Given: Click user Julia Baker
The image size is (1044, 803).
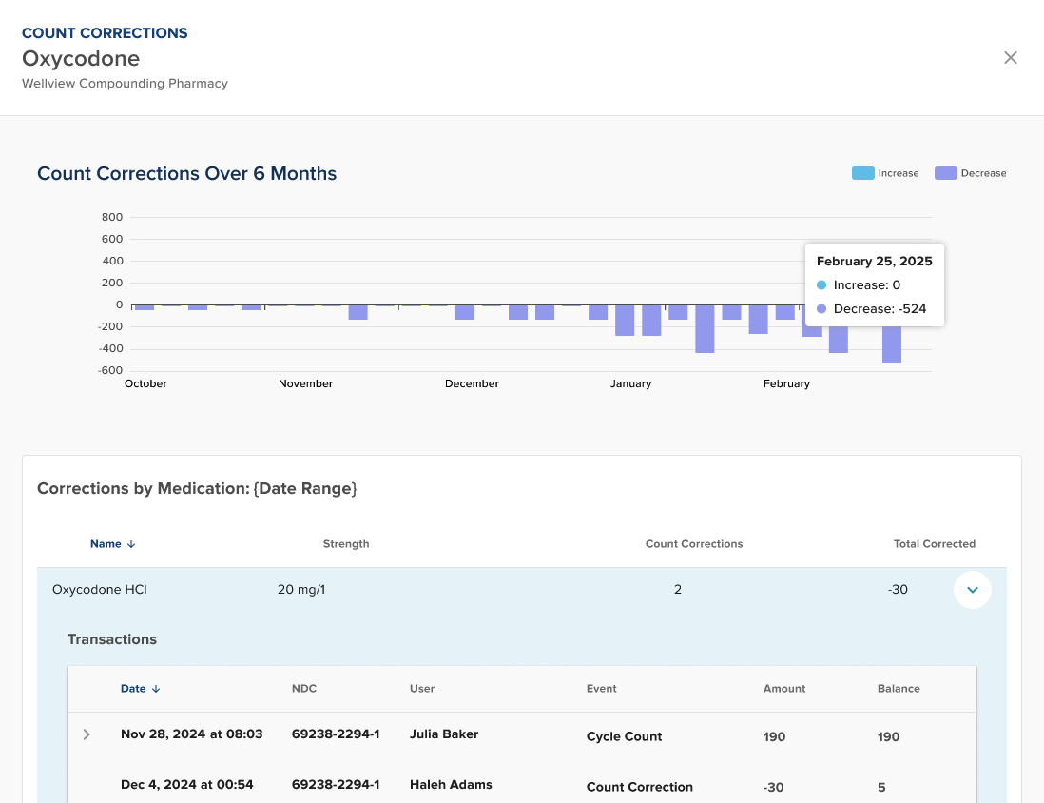Looking at the screenshot, I should point(444,734).
